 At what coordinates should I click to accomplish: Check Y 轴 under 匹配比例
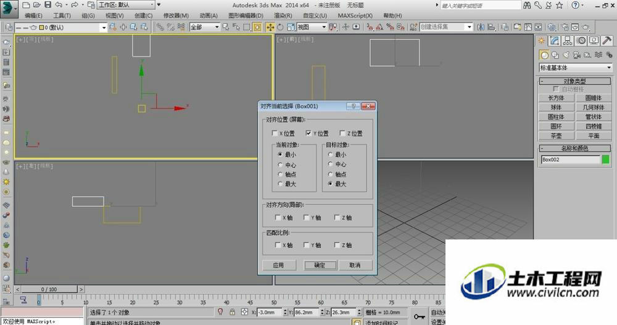[x=306, y=245]
